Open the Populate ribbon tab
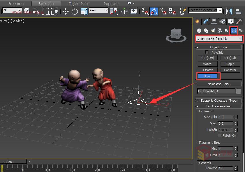Image resolution: width=245 pixels, height=172 pixels. [111, 3]
